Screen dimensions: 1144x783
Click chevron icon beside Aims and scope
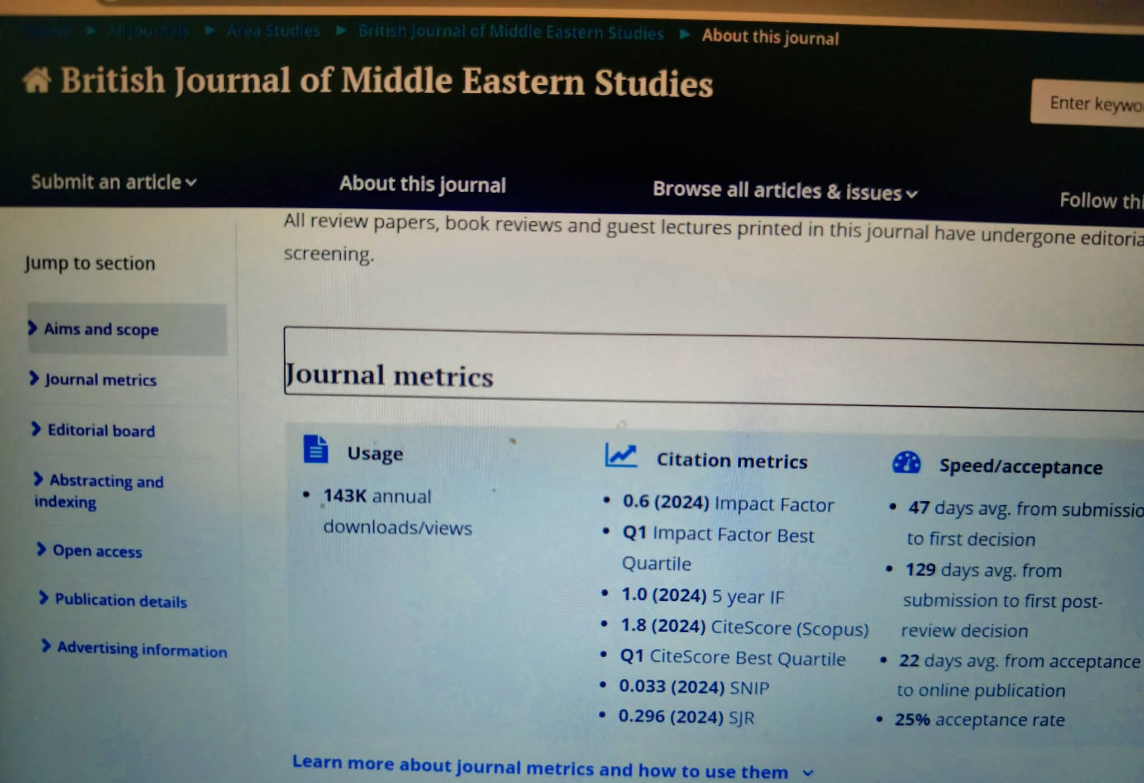[33, 328]
